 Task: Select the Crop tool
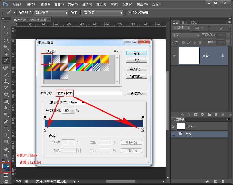pos(6,54)
